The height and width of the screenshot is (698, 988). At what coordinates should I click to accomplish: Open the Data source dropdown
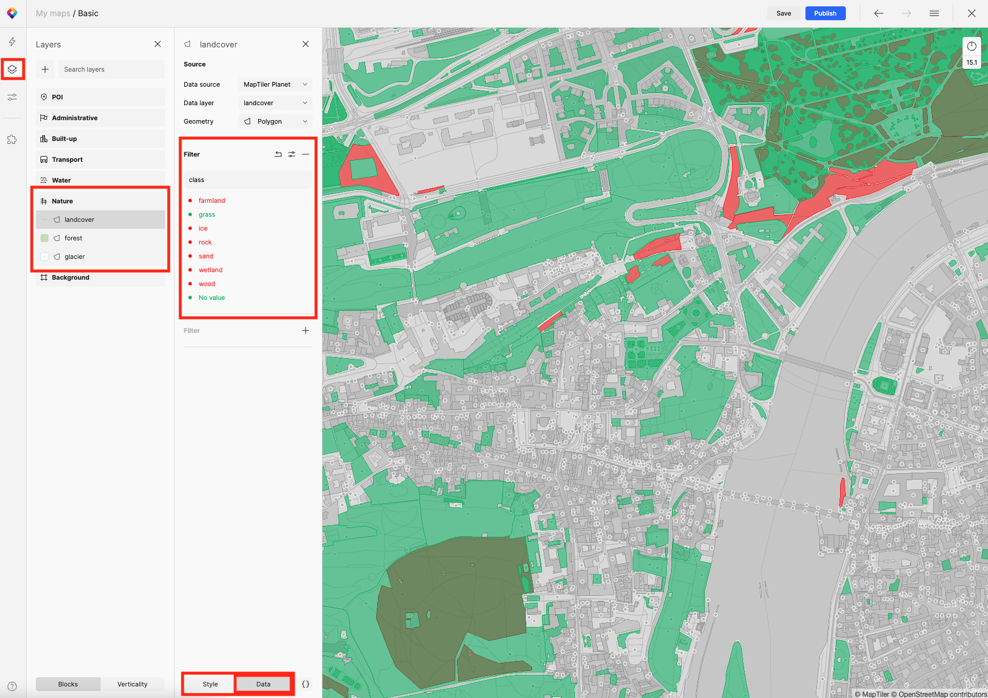tap(275, 84)
